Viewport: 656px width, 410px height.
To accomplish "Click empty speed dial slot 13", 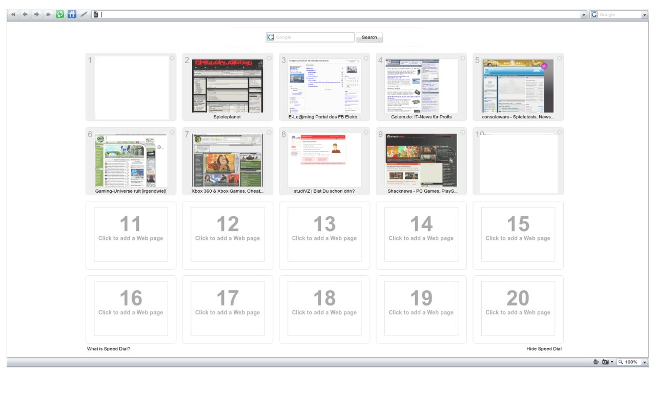I will 324,235.
